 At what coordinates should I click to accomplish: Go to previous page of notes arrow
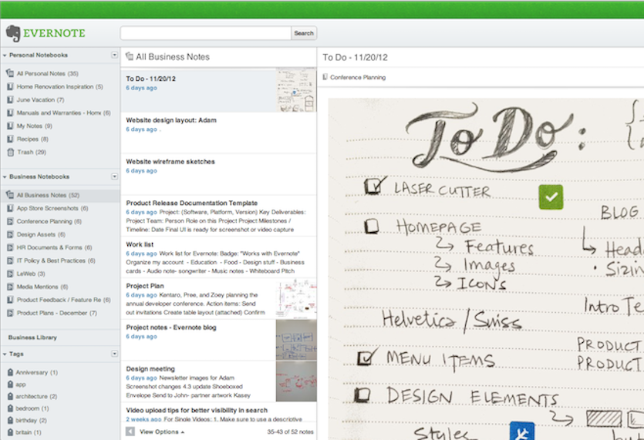coord(130,432)
